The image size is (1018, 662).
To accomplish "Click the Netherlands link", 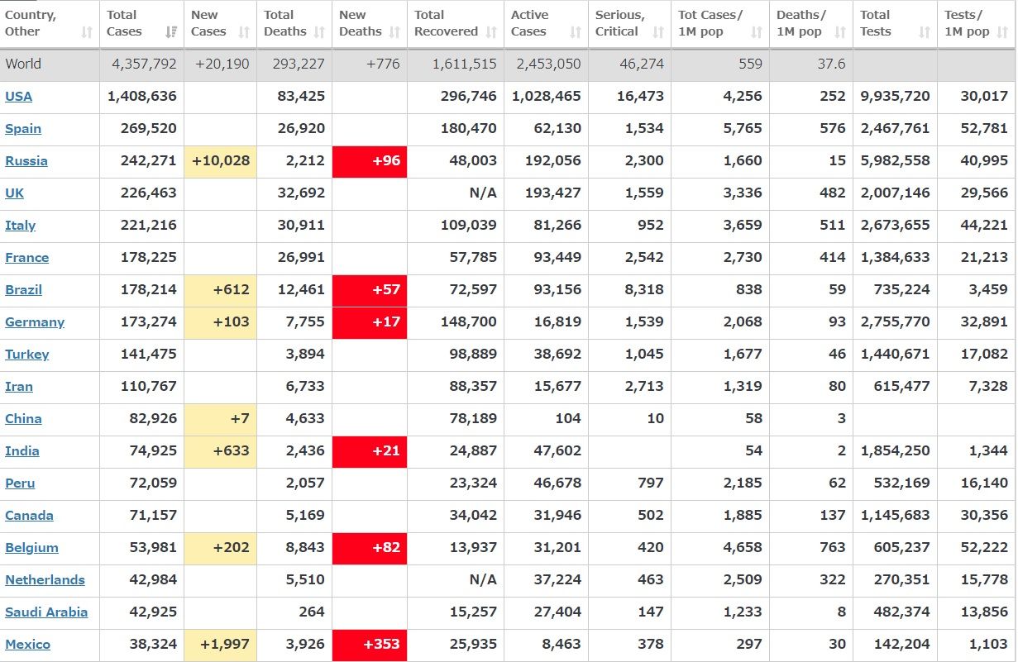I will coord(45,580).
